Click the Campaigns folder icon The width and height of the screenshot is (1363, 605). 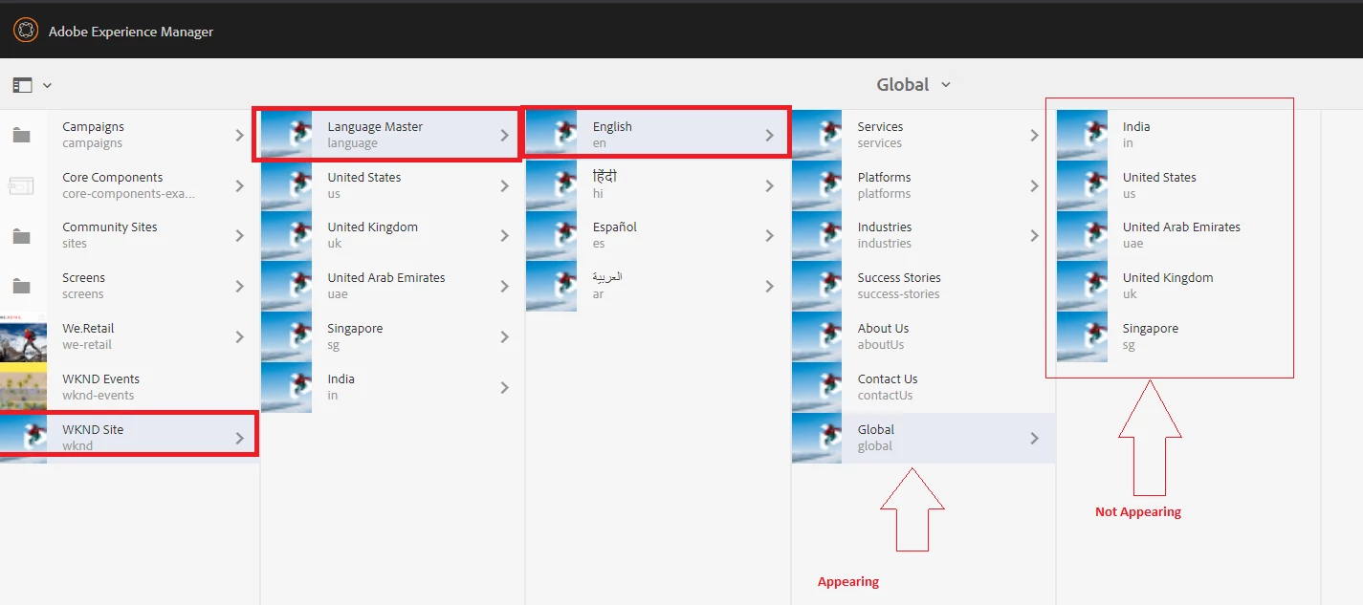coord(21,135)
